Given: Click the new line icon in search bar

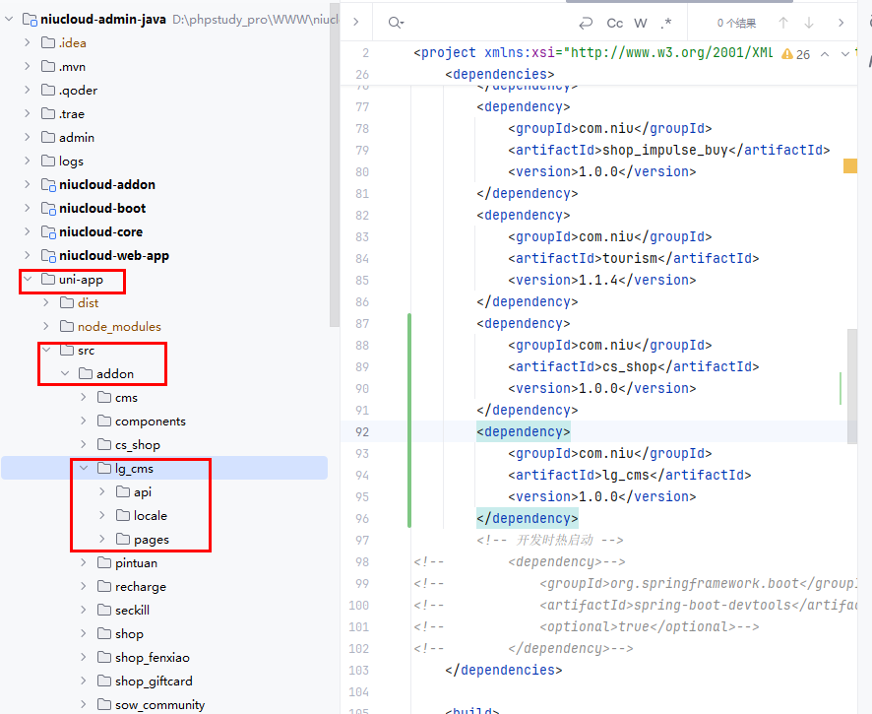Looking at the screenshot, I should pos(587,23).
